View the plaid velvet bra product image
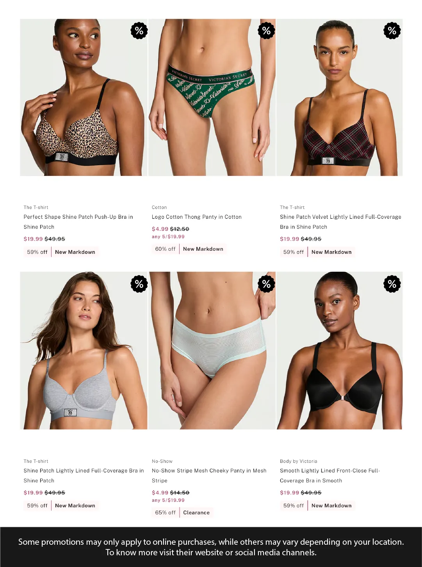 click(x=340, y=97)
